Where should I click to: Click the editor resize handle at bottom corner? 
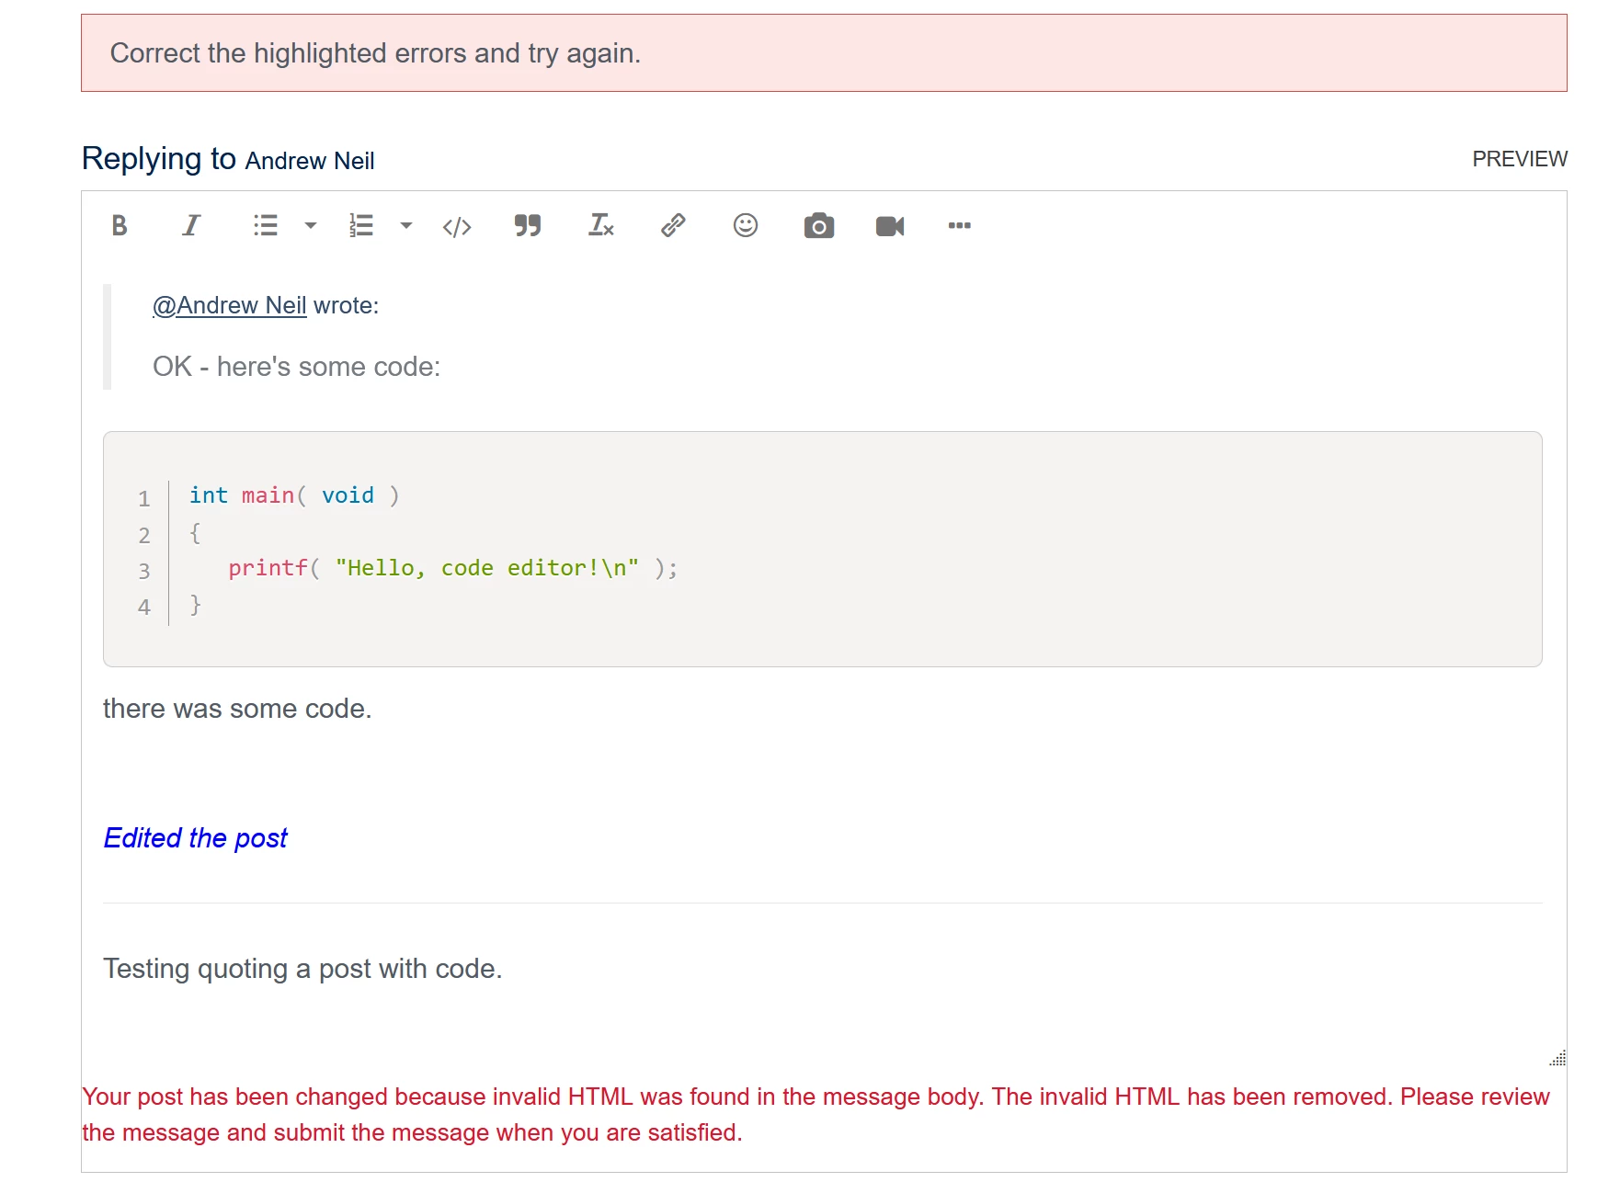(x=1557, y=1058)
